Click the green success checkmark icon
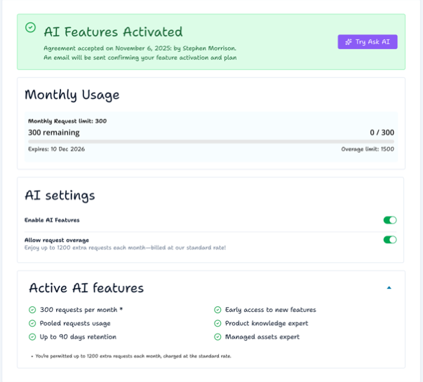The image size is (423, 382). (x=30, y=27)
